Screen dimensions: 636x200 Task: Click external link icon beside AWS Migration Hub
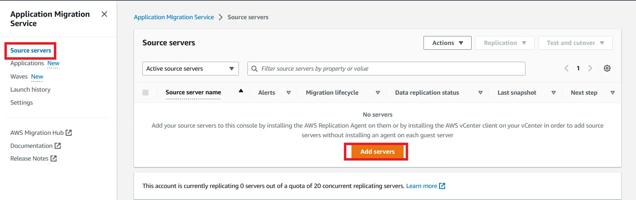click(69, 133)
